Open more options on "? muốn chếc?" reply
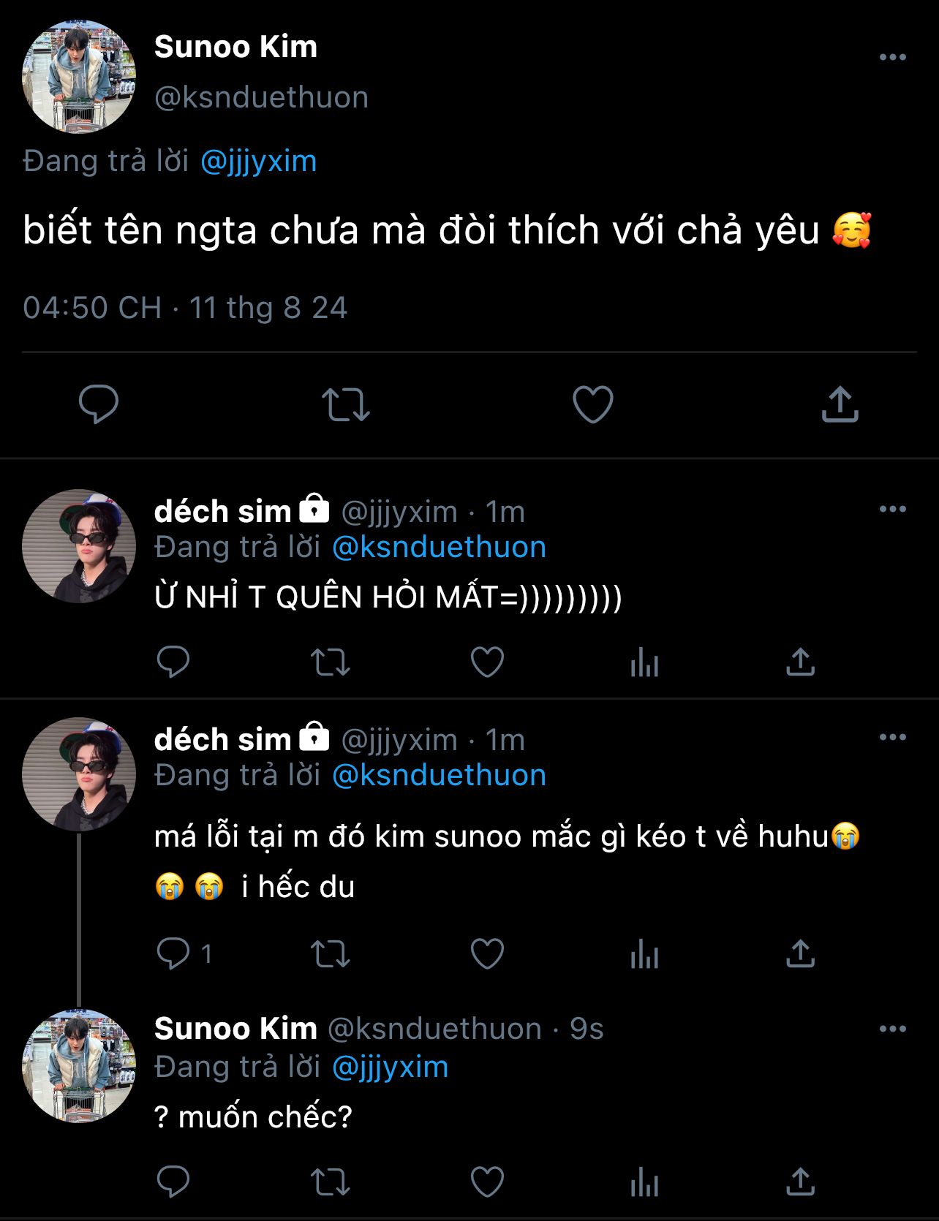This screenshot has width=939, height=1221. (892, 1029)
